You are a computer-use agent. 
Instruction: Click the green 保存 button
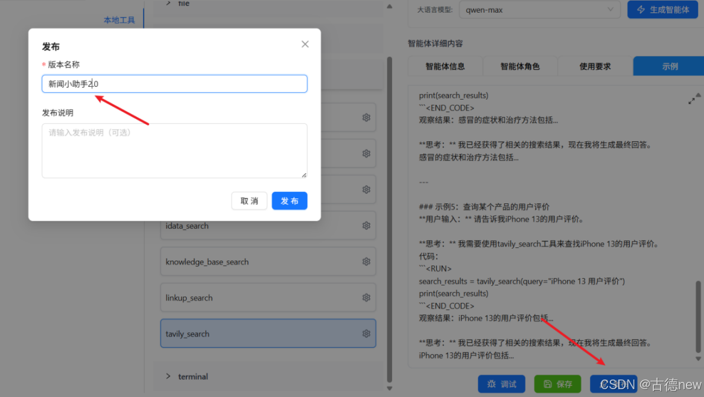(x=557, y=384)
